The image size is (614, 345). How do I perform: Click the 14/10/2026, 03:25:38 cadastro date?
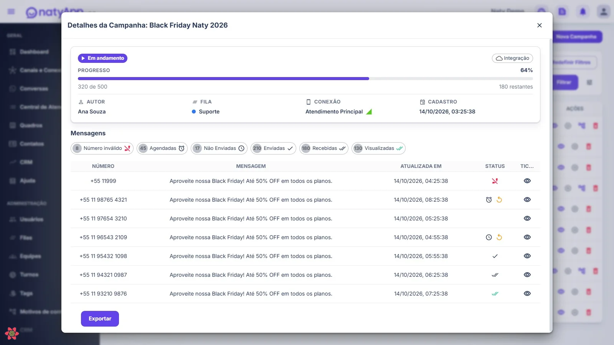coord(447,112)
